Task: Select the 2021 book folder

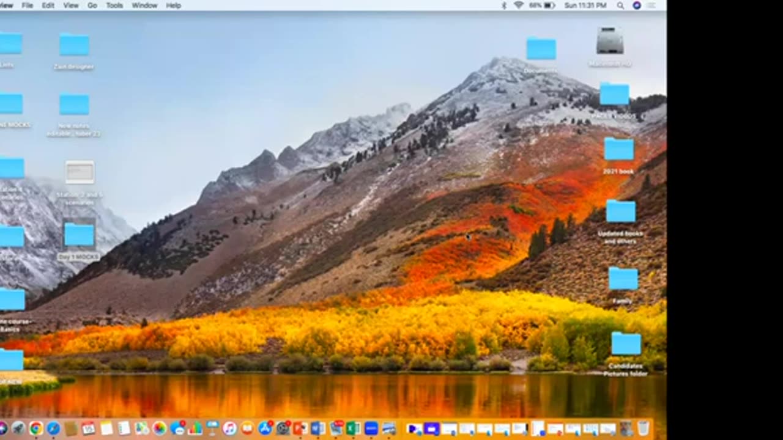Action: (x=619, y=148)
